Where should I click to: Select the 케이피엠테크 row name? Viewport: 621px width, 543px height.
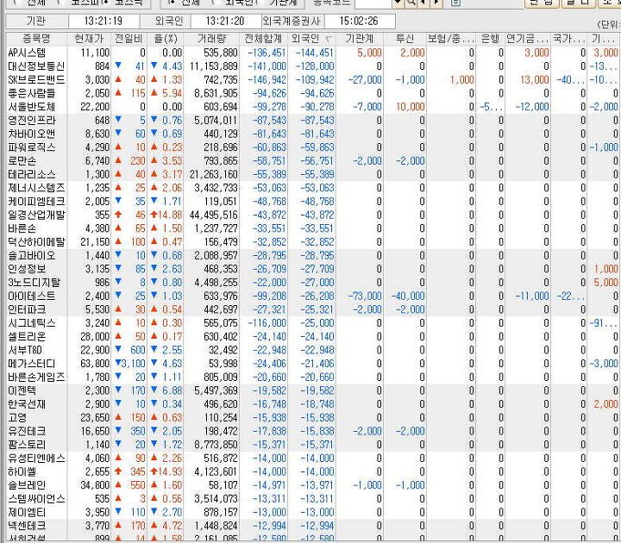(36, 202)
